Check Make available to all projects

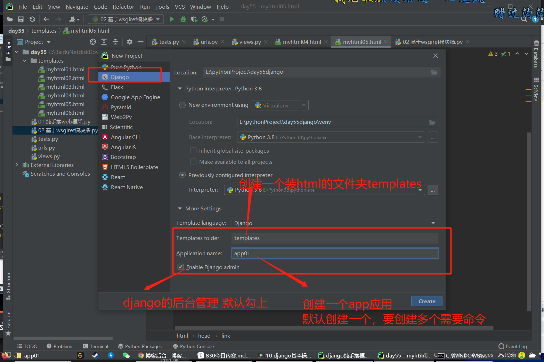tap(193, 162)
